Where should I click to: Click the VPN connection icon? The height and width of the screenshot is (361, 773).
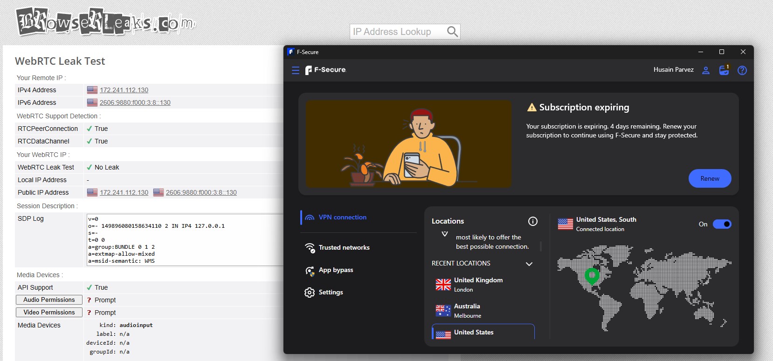[x=310, y=218]
